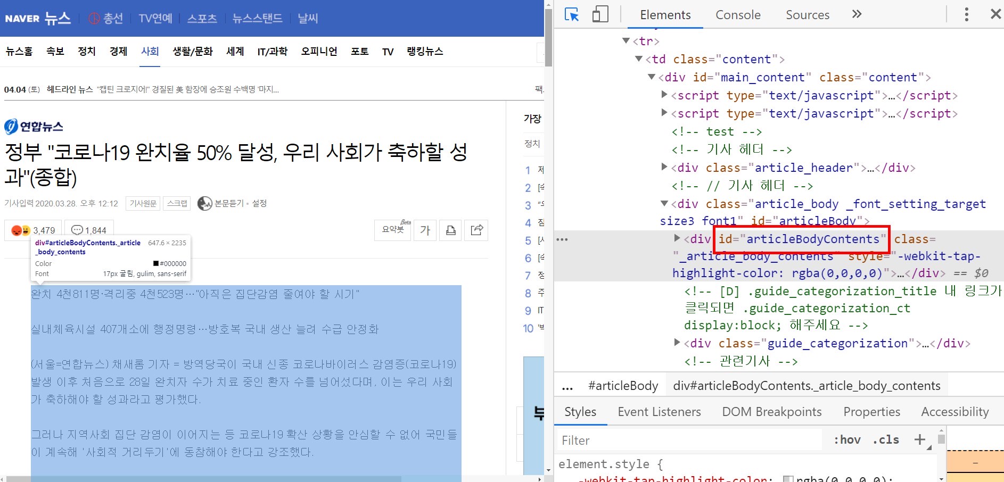Screen dimensions: 1004x482
Task: Select the div#articleBodyContents breadcrumb
Action: [x=807, y=386]
